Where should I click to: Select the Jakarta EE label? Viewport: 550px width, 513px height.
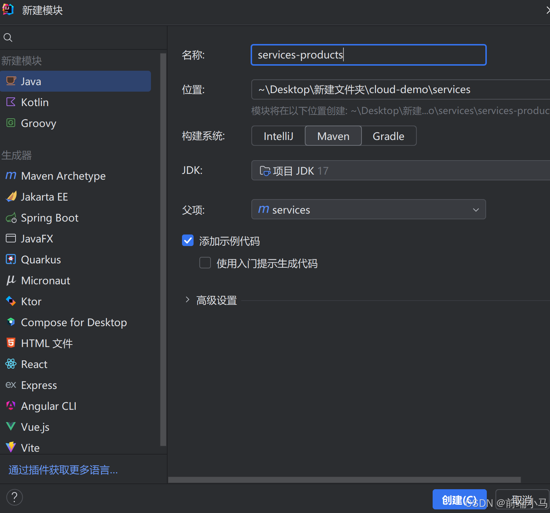click(x=44, y=197)
